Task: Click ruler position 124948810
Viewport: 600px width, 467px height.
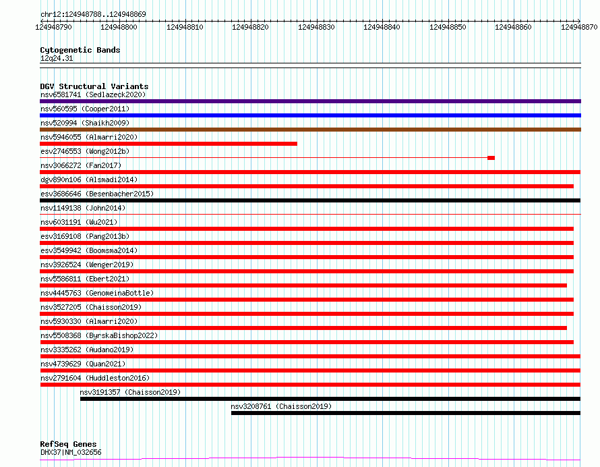Action: pos(185,27)
